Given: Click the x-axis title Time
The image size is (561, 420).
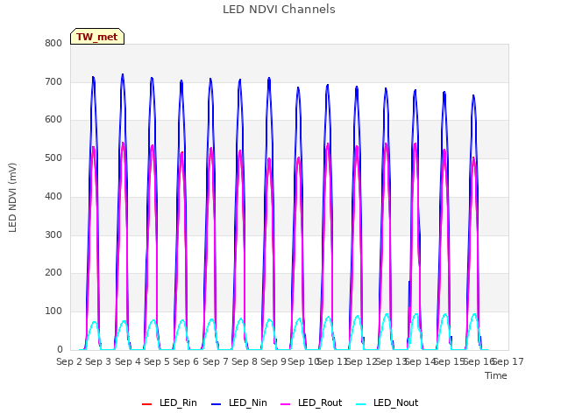Looking at the screenshot, I should point(496,375).
